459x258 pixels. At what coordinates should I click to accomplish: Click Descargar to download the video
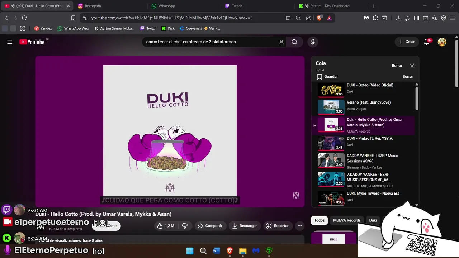pyautogui.click(x=245, y=226)
